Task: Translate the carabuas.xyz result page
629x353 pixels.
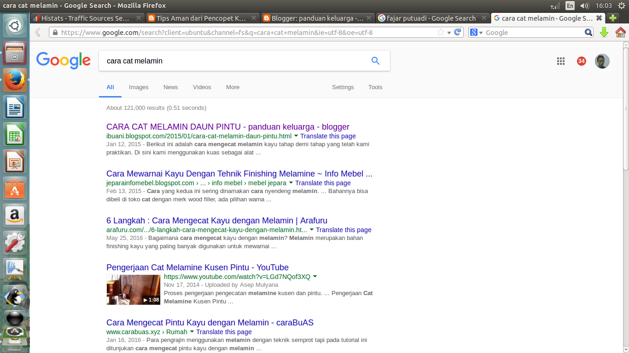Action: pyautogui.click(x=224, y=332)
